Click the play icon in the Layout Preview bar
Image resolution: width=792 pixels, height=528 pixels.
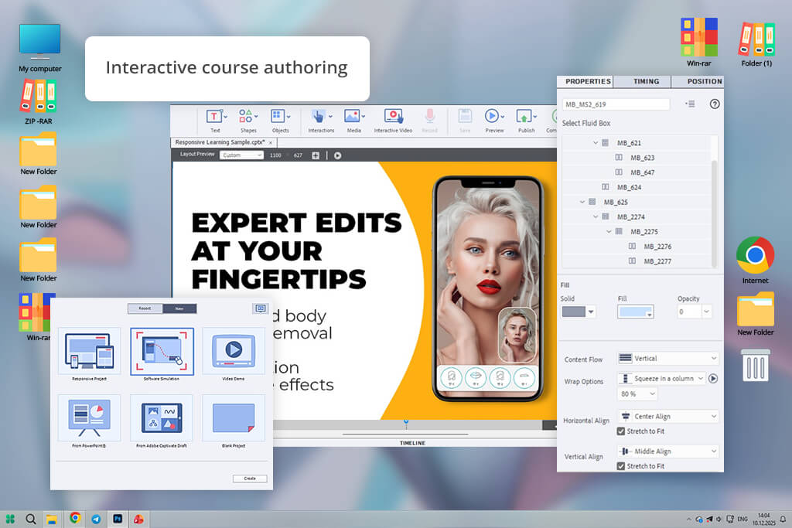337,155
